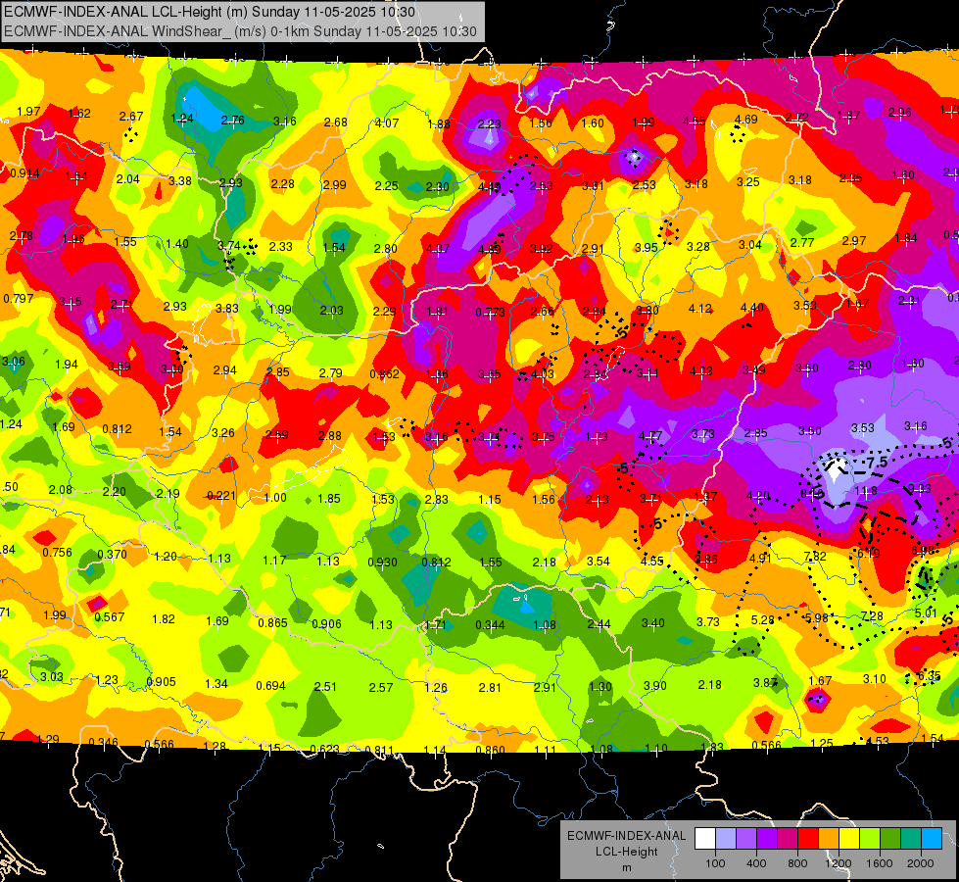Viewport: 959px width, 882px height.
Task: Click the wind shear value '2.76'
Action: pyautogui.click(x=232, y=120)
